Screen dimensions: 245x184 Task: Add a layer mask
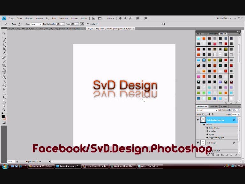click(x=217, y=155)
